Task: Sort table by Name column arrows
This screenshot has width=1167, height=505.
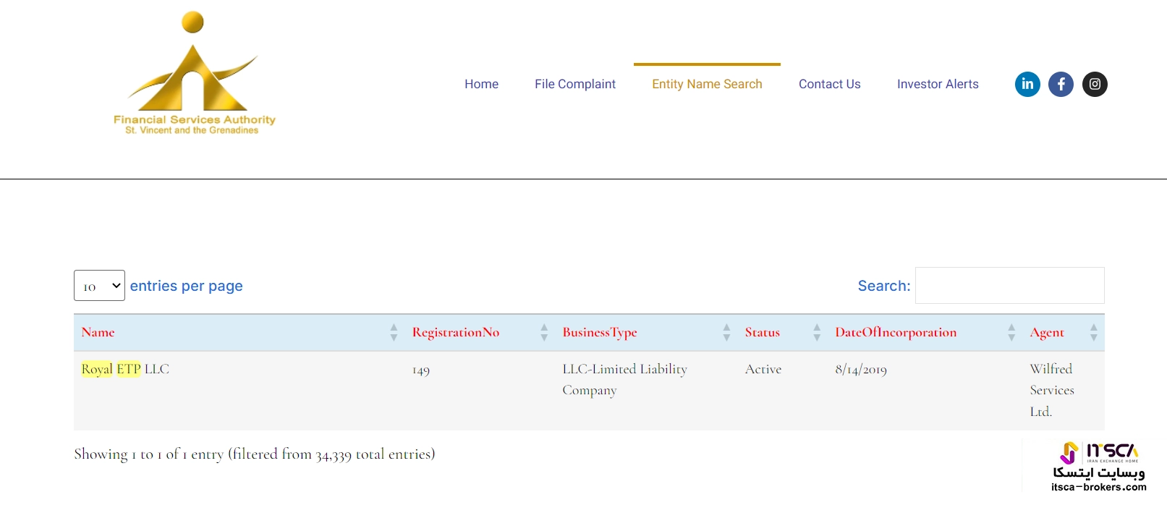Action: tap(394, 332)
